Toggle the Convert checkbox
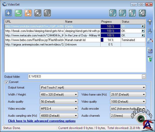Viewport: 155px width, 132px height. [x=7, y=82]
